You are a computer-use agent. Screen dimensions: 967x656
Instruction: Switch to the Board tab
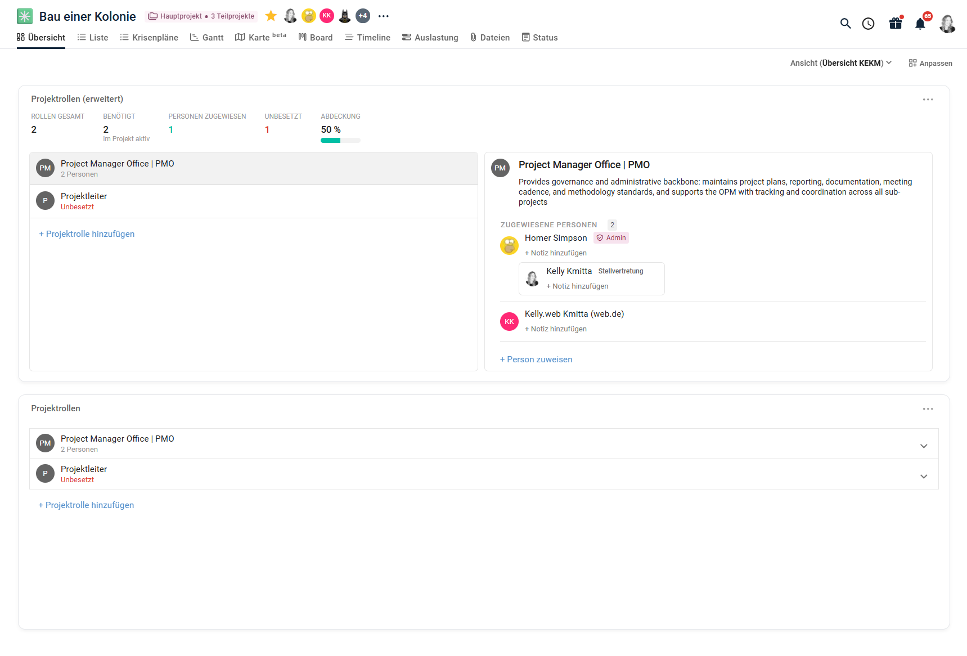point(316,37)
